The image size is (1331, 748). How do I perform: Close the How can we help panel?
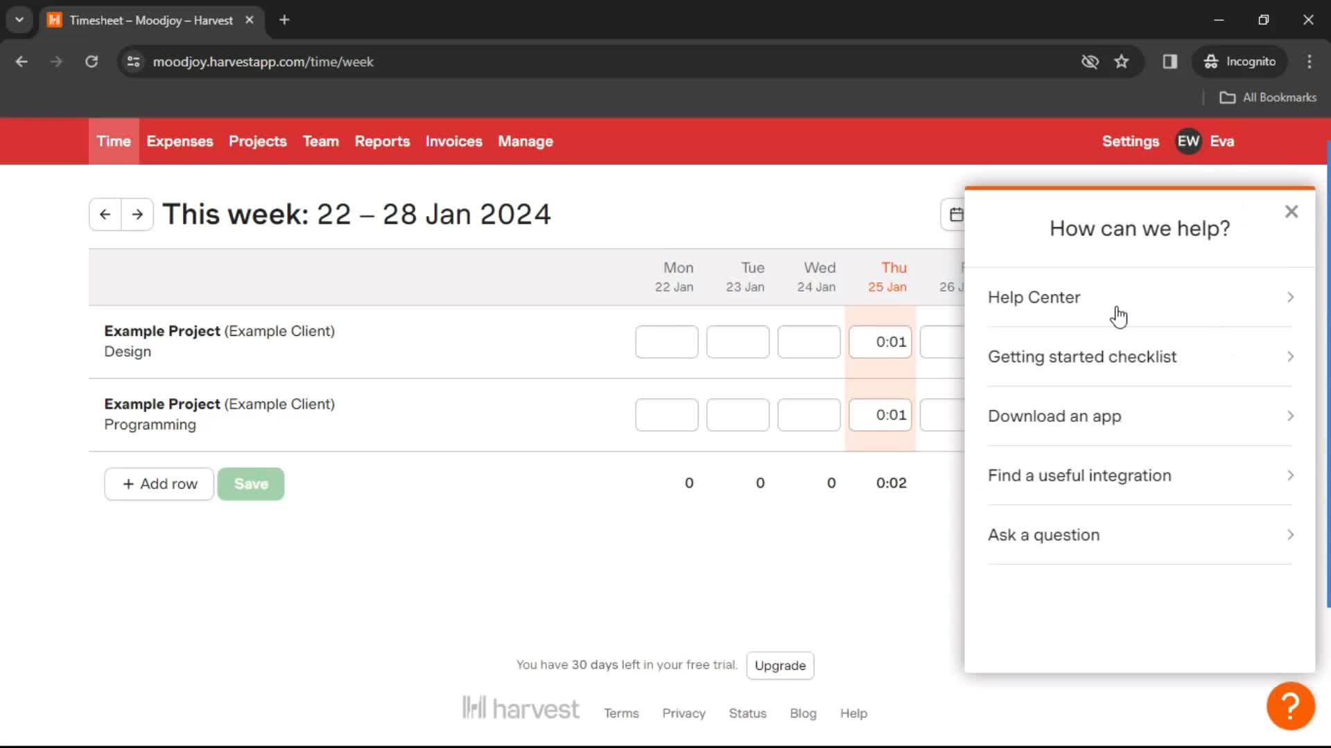pos(1291,211)
